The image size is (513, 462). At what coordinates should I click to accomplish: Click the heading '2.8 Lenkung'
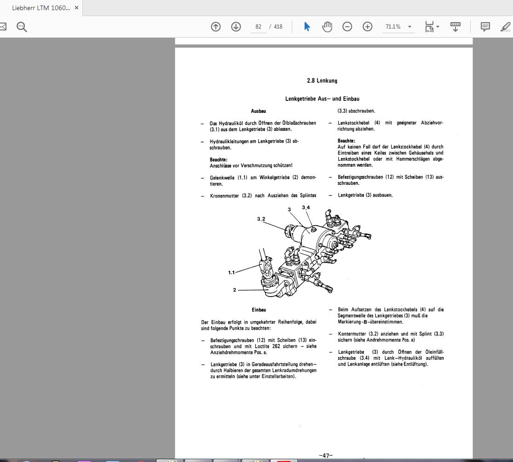322,81
